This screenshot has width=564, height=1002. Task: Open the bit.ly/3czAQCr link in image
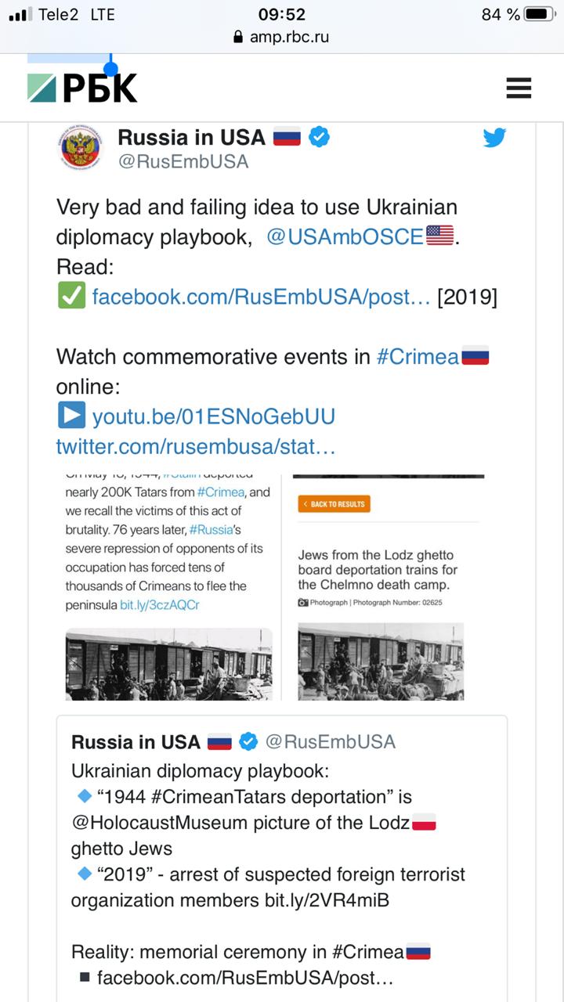coord(159,606)
